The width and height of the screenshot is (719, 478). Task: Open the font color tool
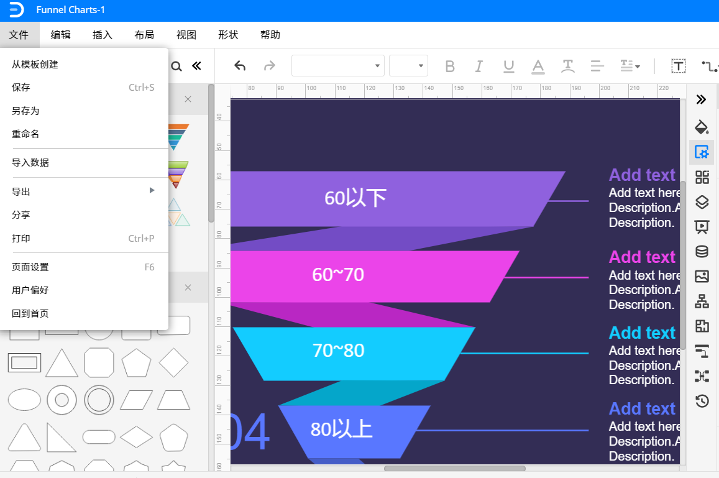point(538,67)
